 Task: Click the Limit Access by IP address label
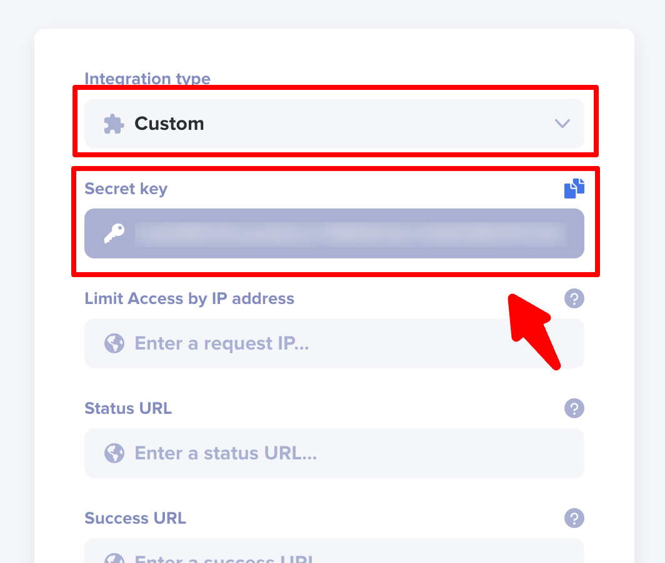(189, 298)
